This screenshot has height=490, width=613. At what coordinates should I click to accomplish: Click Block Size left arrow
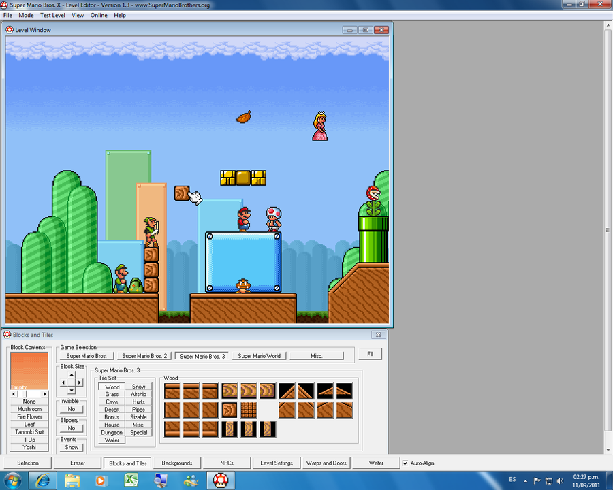[64, 382]
